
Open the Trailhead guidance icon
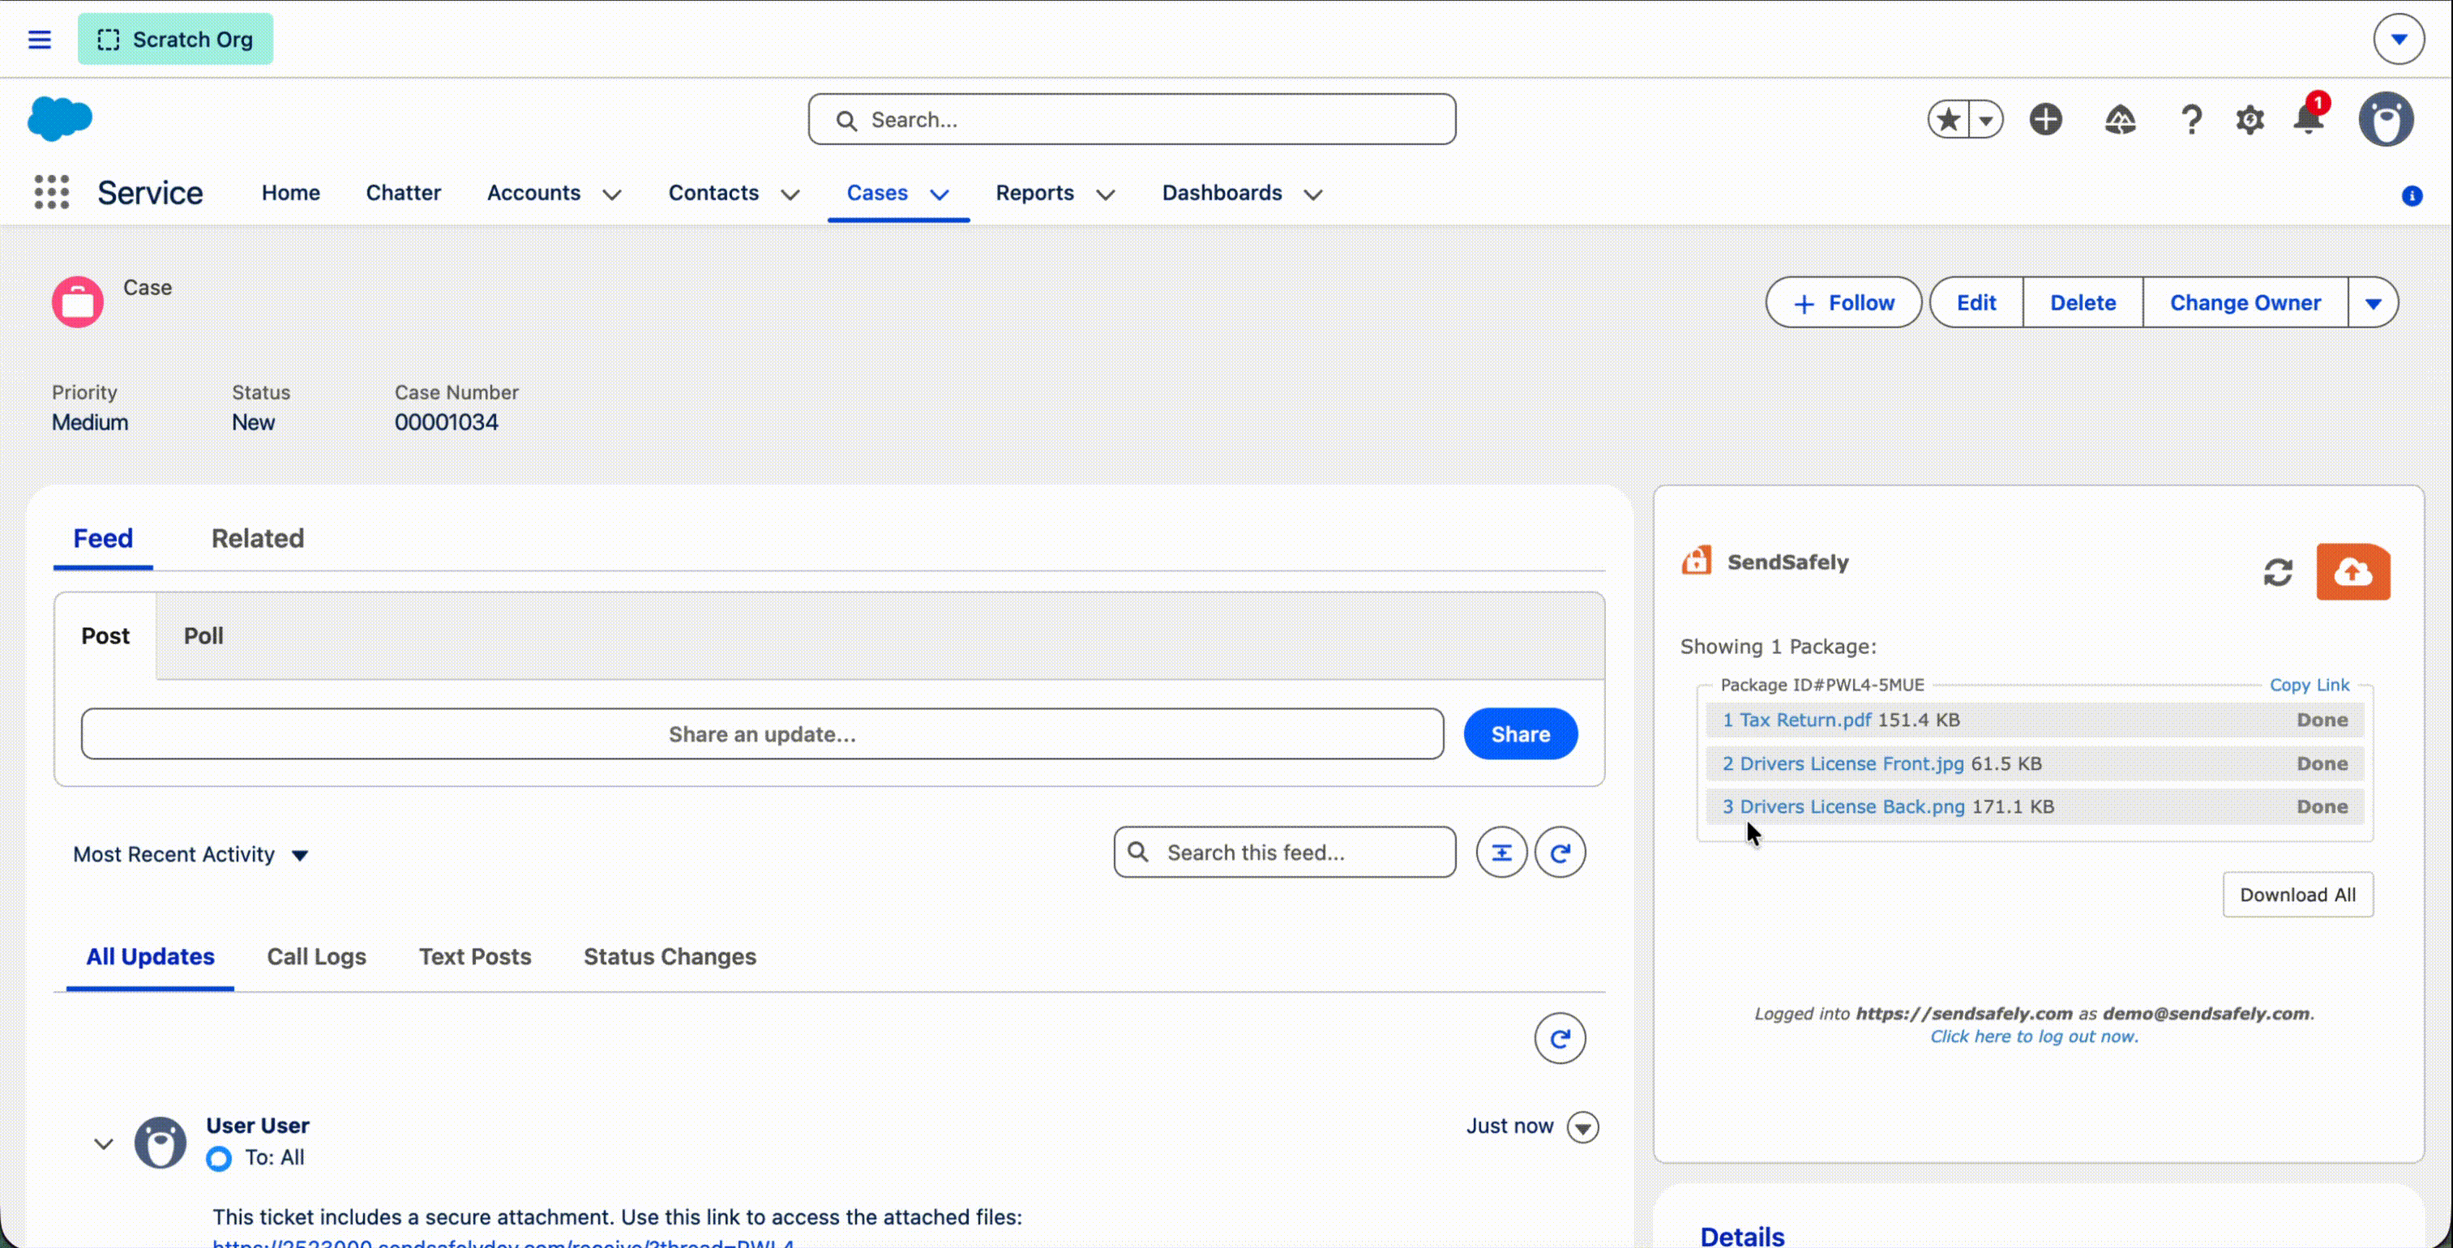coord(2120,120)
